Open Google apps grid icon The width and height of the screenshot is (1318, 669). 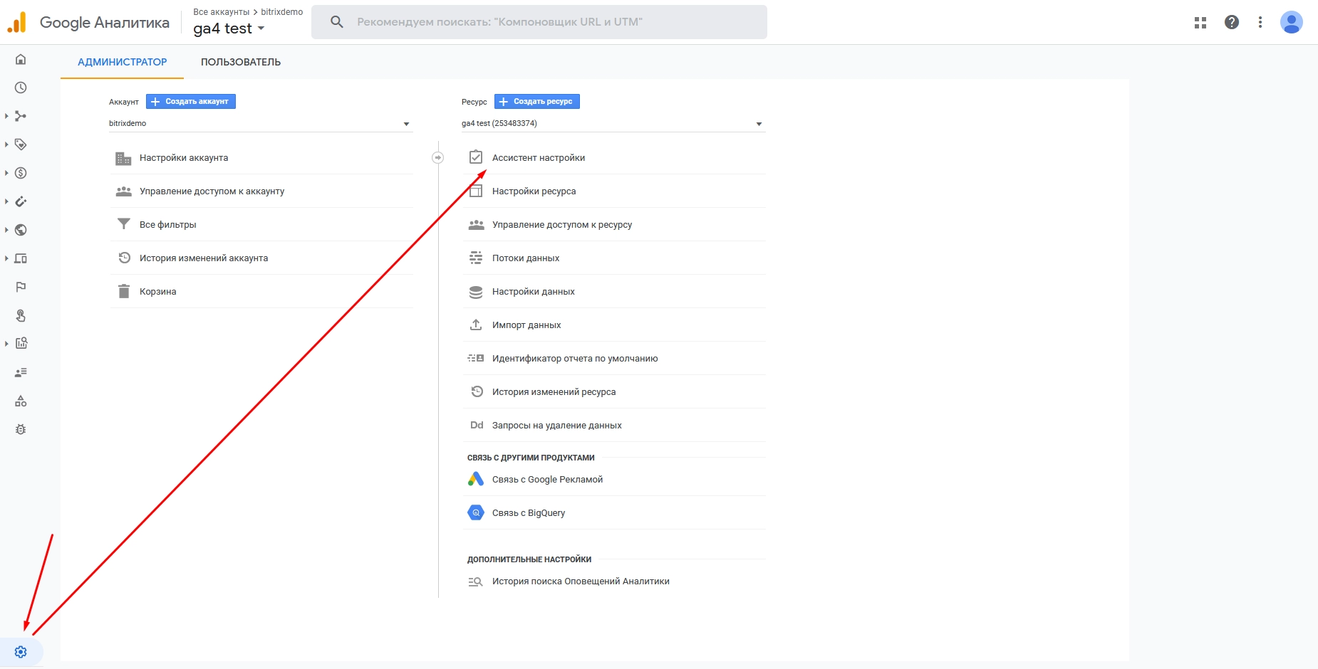point(1200,22)
